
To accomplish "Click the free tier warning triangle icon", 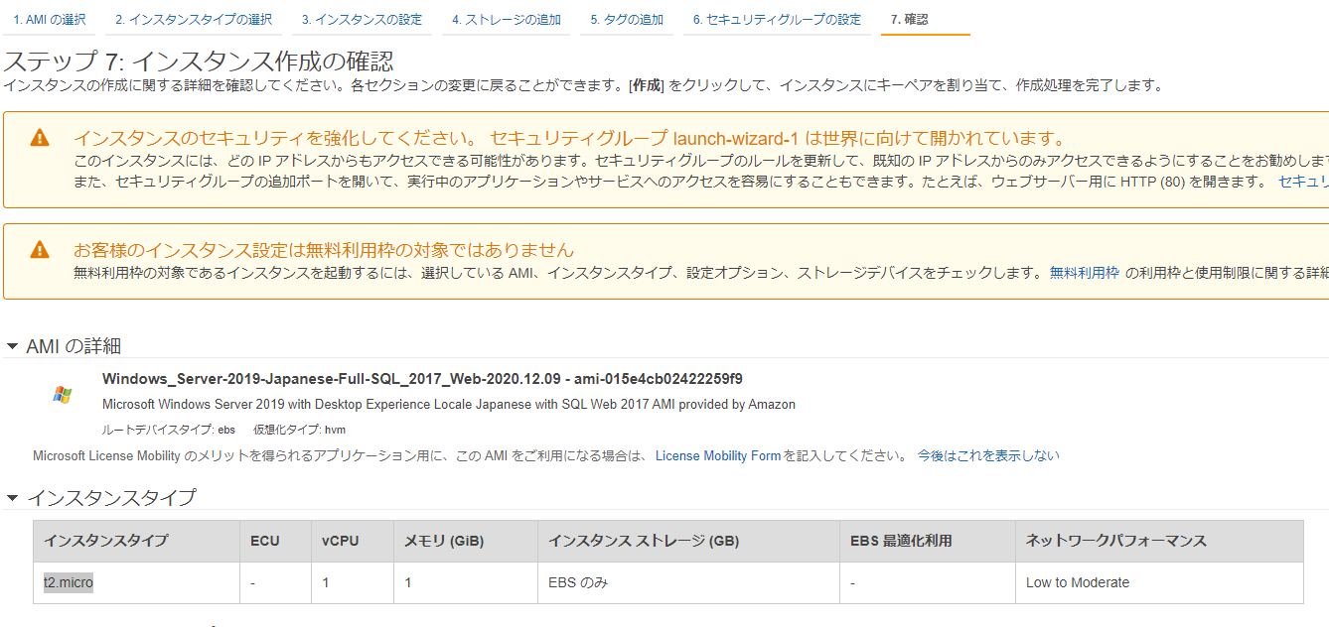I will coord(39,249).
